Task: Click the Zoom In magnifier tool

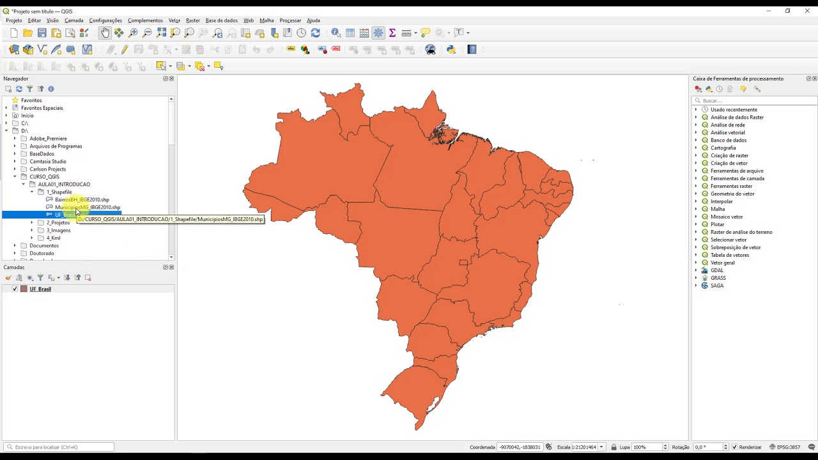Action: click(133, 33)
